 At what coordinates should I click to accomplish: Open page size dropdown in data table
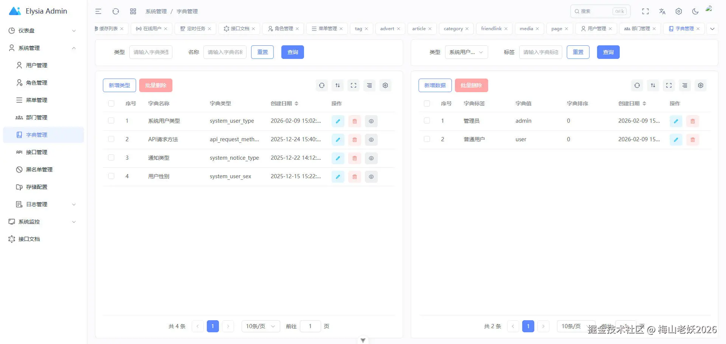click(576, 326)
